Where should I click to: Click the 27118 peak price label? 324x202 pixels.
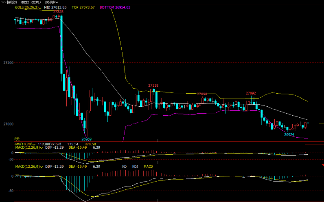[153, 86]
